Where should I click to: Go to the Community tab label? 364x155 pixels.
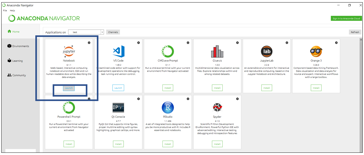(x=19, y=75)
